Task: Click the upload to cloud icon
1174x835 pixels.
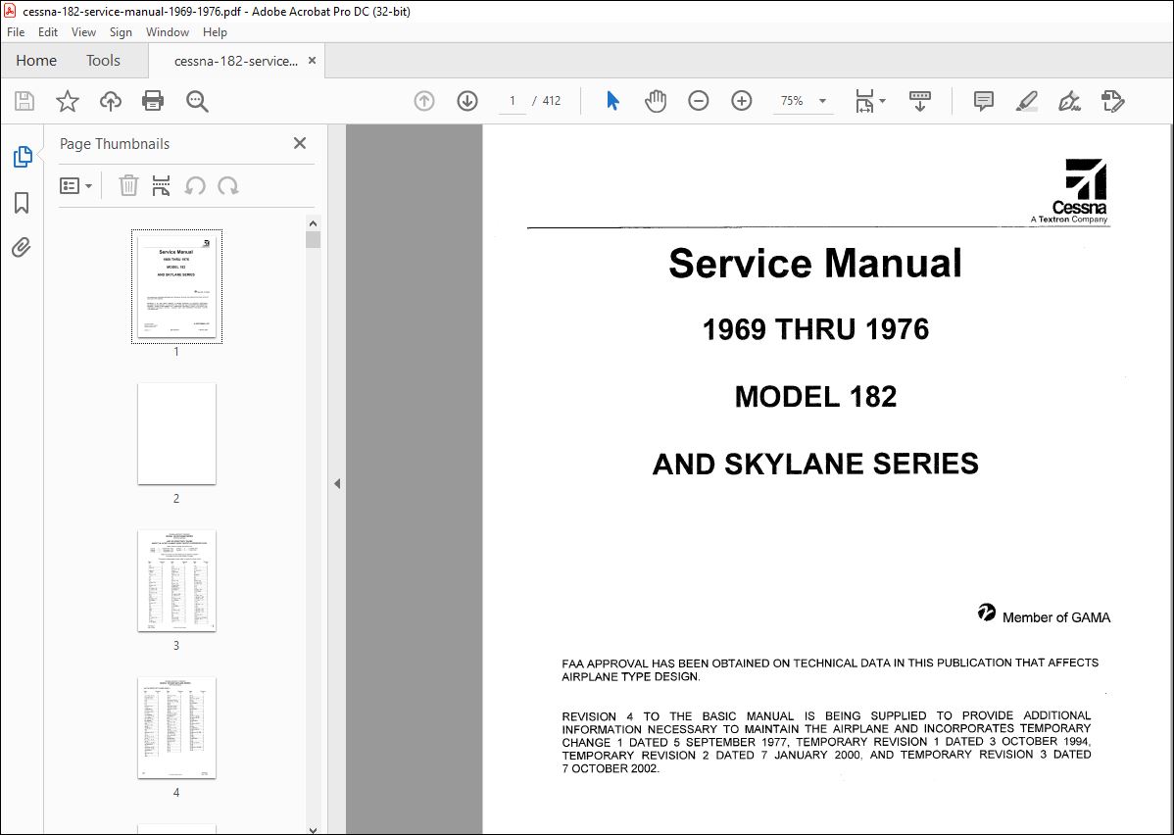Action: [111, 101]
